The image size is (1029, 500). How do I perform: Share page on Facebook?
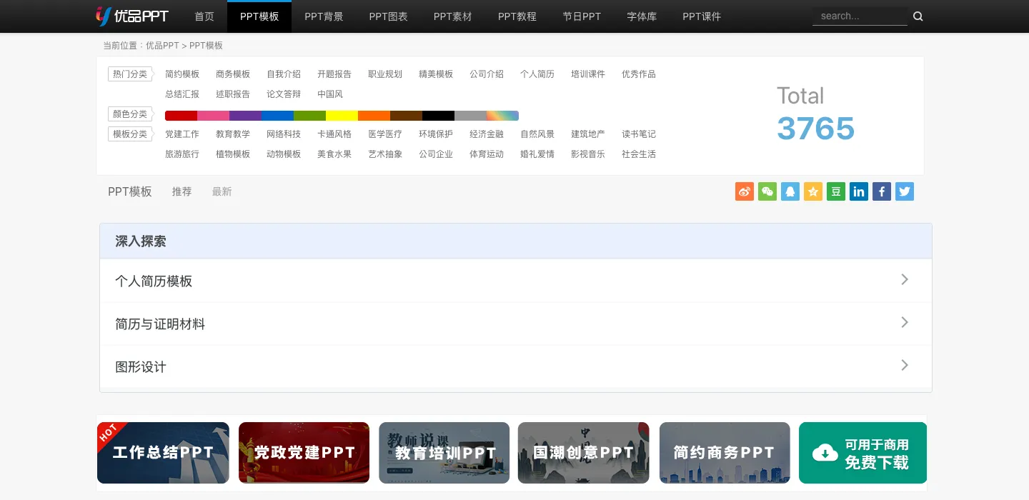pos(882,191)
